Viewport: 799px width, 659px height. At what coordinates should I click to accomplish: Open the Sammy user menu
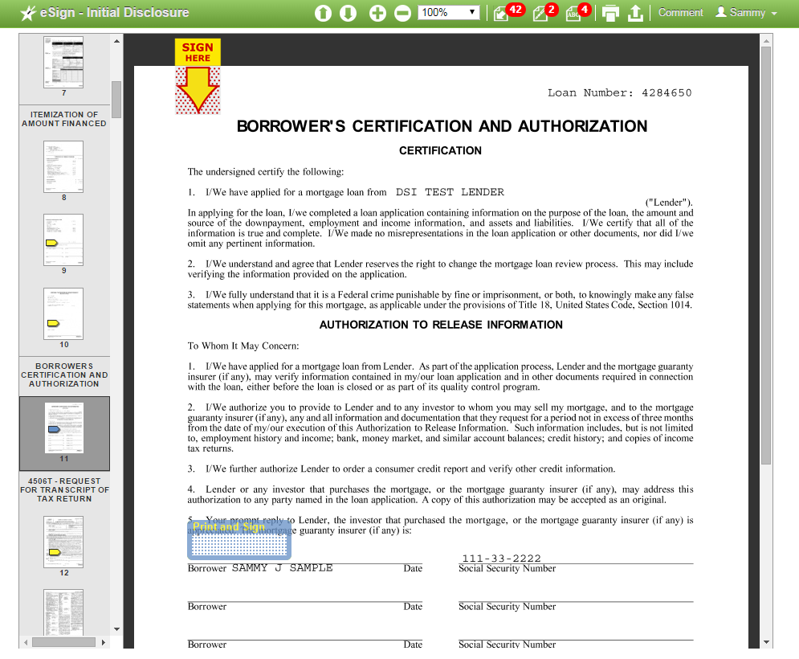tap(746, 12)
